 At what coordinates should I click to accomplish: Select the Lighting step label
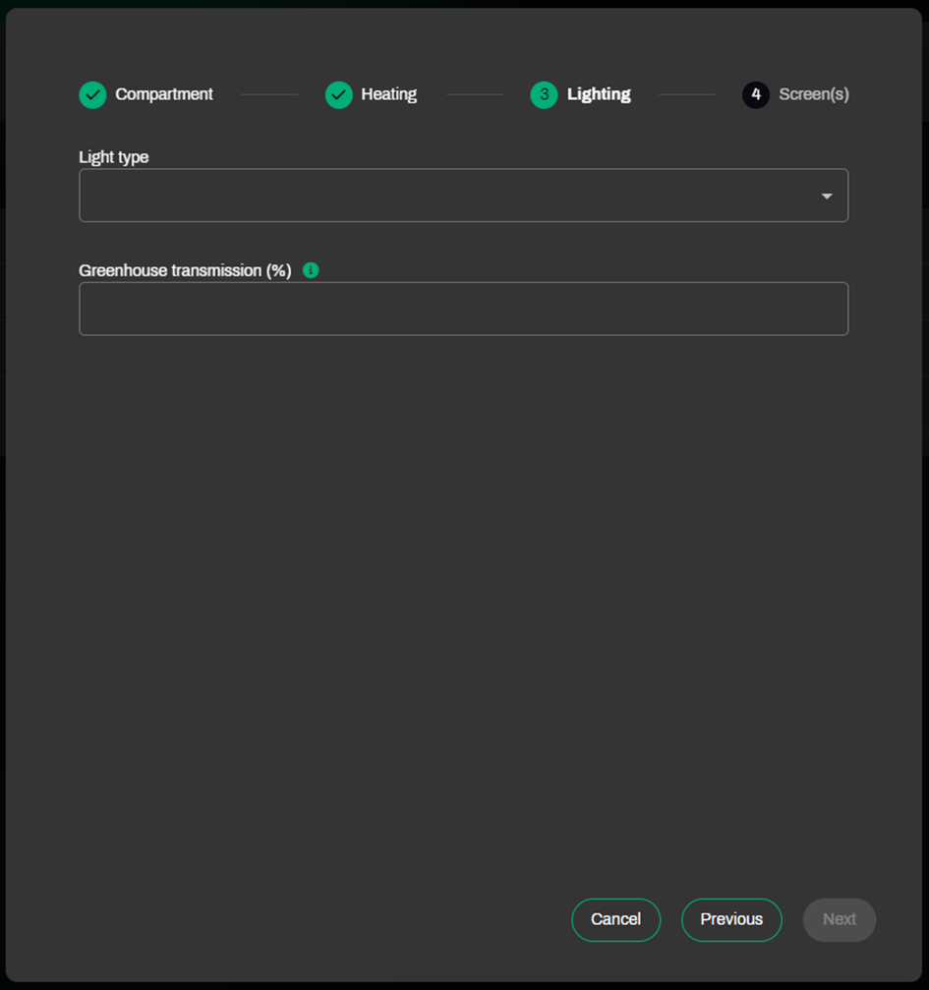(x=599, y=94)
